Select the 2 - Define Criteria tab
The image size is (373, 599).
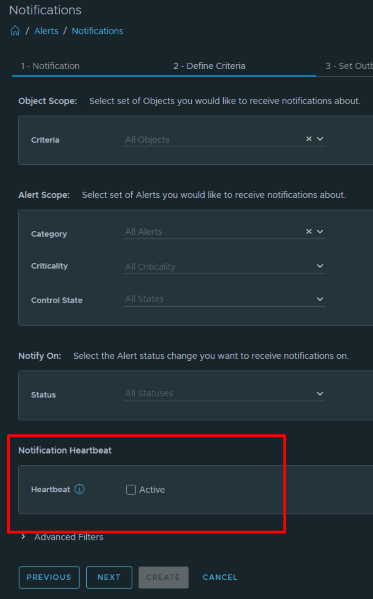pos(209,66)
